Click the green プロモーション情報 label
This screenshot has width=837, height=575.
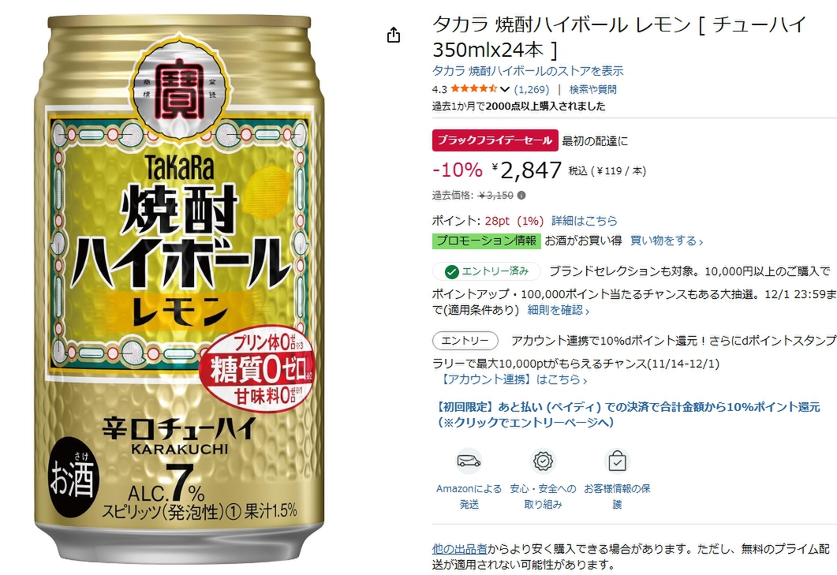click(x=486, y=241)
